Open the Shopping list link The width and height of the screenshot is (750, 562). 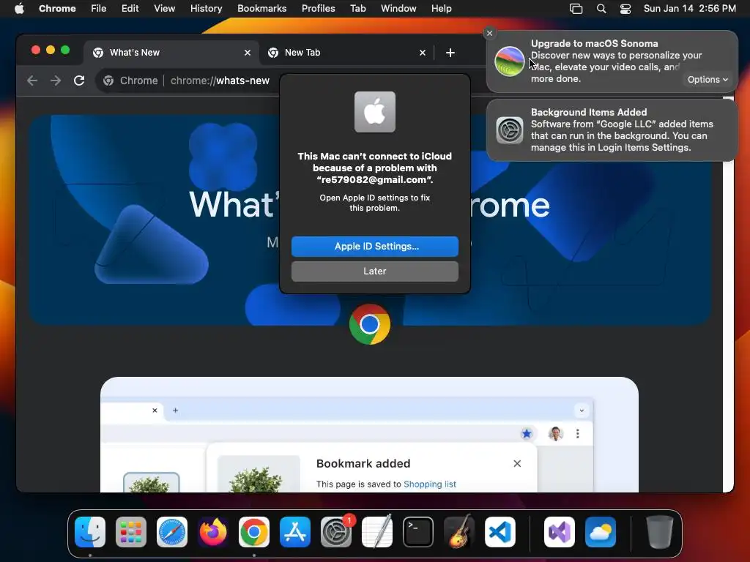429,484
